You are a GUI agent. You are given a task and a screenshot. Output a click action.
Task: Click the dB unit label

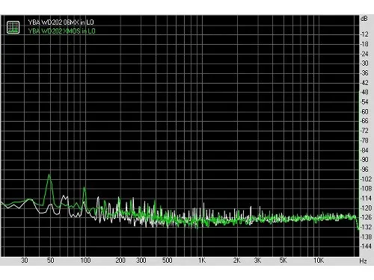364,19
